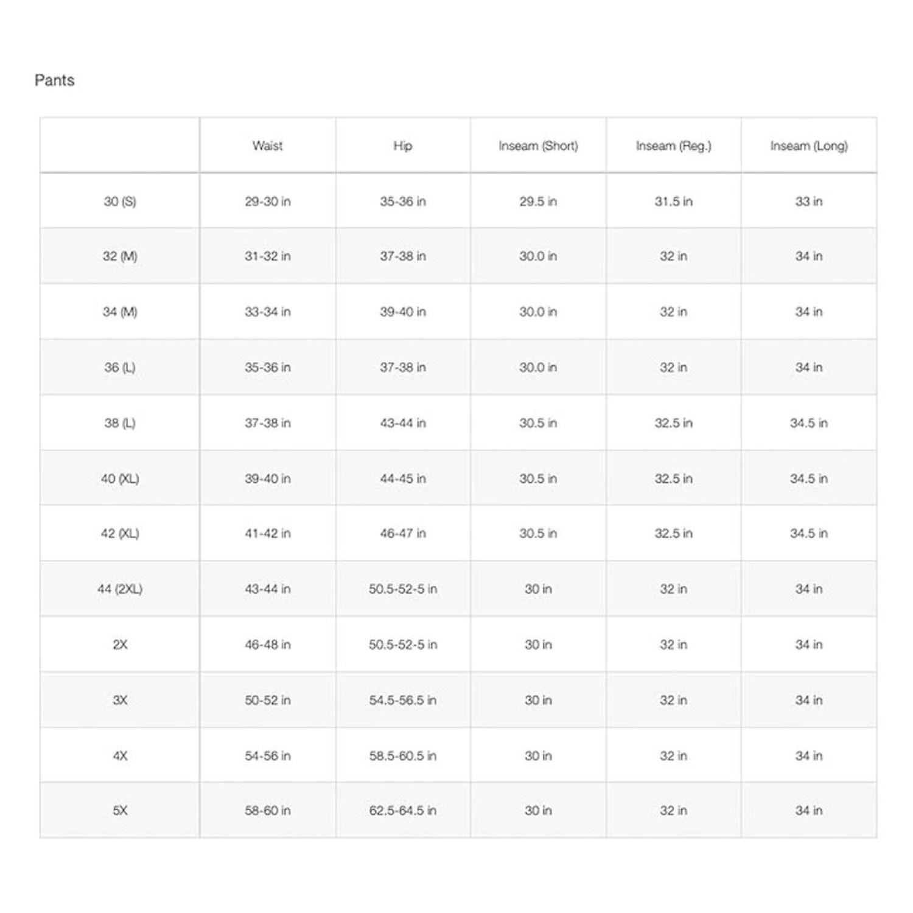This screenshot has width=913, height=913.
Task: Select the Inseam (Long) column header
Action: click(808, 146)
